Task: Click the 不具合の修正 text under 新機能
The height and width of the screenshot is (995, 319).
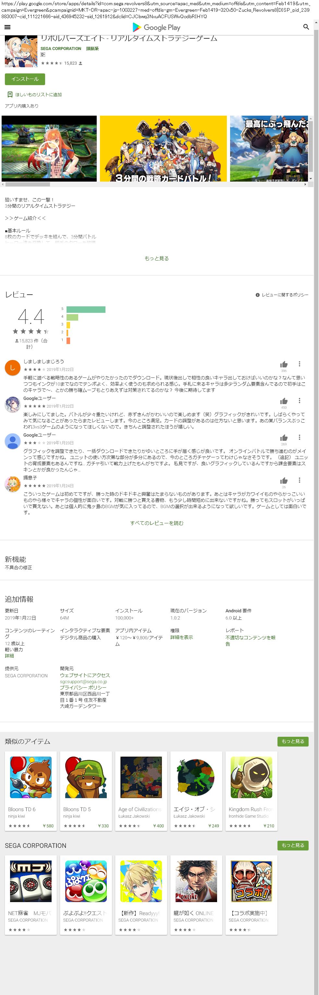Action: (18, 568)
